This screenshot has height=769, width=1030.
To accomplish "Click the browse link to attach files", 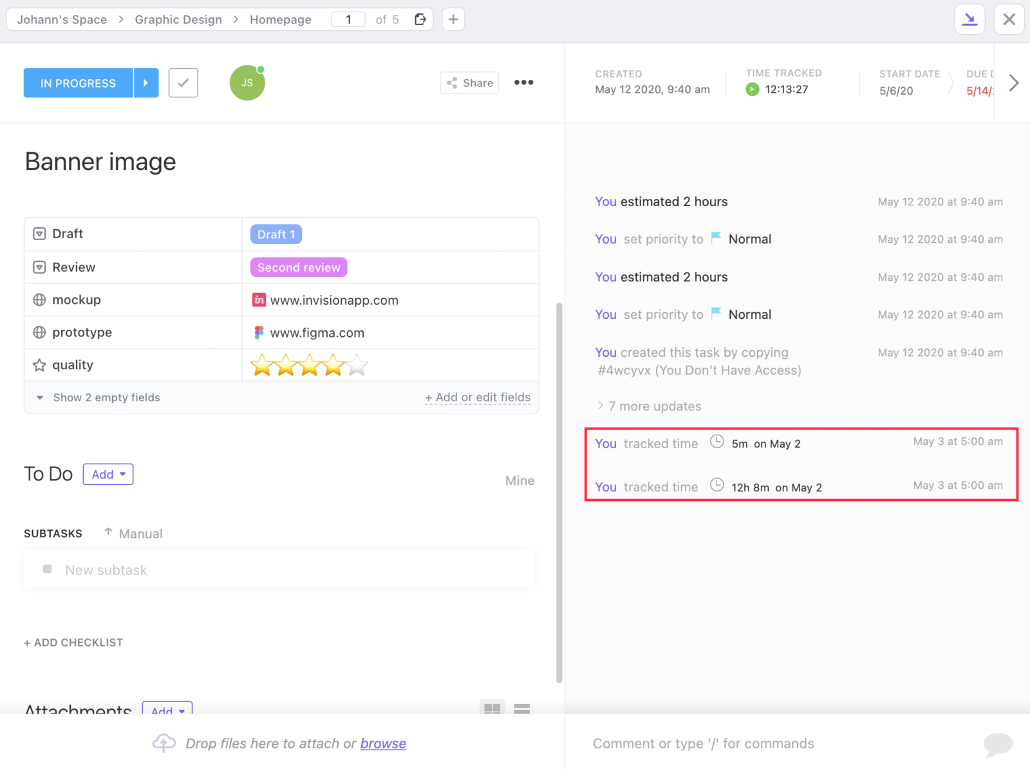I will click(383, 744).
